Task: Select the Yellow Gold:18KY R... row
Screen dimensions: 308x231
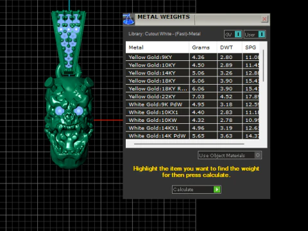Action: pos(193,89)
